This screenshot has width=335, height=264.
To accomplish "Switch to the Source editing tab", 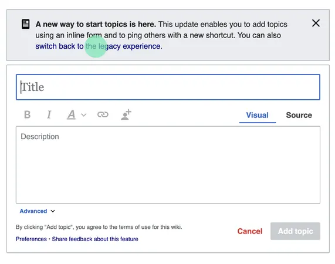I will pos(299,116).
